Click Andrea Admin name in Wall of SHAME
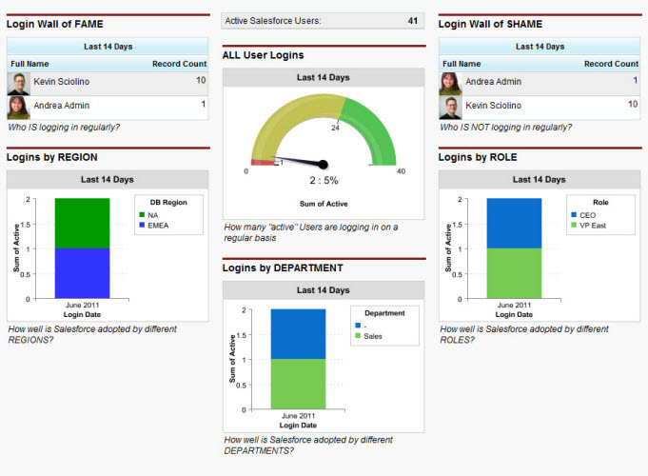This screenshot has height=476, width=648. pyautogui.click(x=494, y=82)
